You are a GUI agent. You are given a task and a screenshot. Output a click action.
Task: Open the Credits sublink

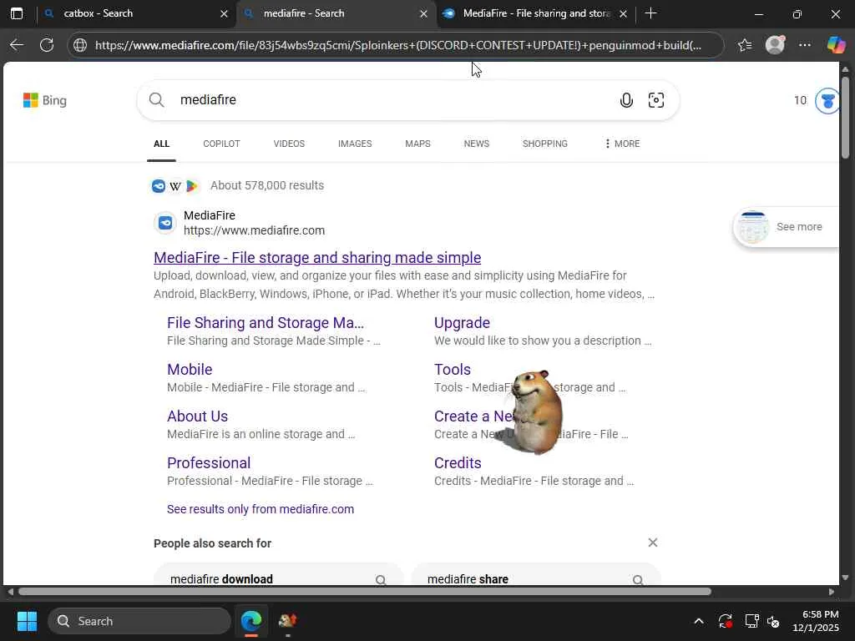458,463
